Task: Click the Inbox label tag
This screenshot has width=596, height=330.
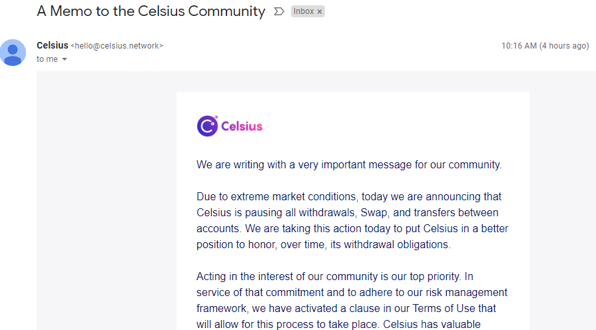Action: pos(304,12)
